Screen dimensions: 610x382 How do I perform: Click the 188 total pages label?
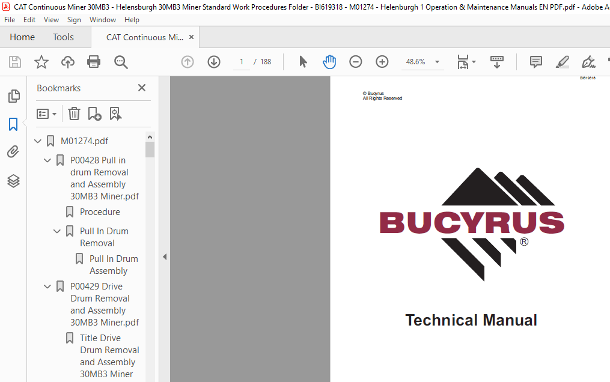tap(266, 62)
